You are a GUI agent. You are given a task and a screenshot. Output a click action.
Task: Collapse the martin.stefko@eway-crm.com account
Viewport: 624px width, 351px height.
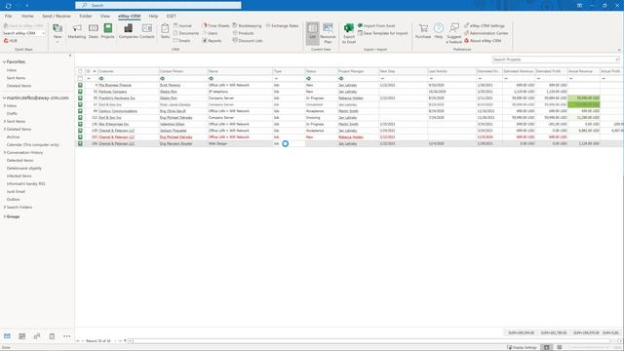[x=4, y=97]
